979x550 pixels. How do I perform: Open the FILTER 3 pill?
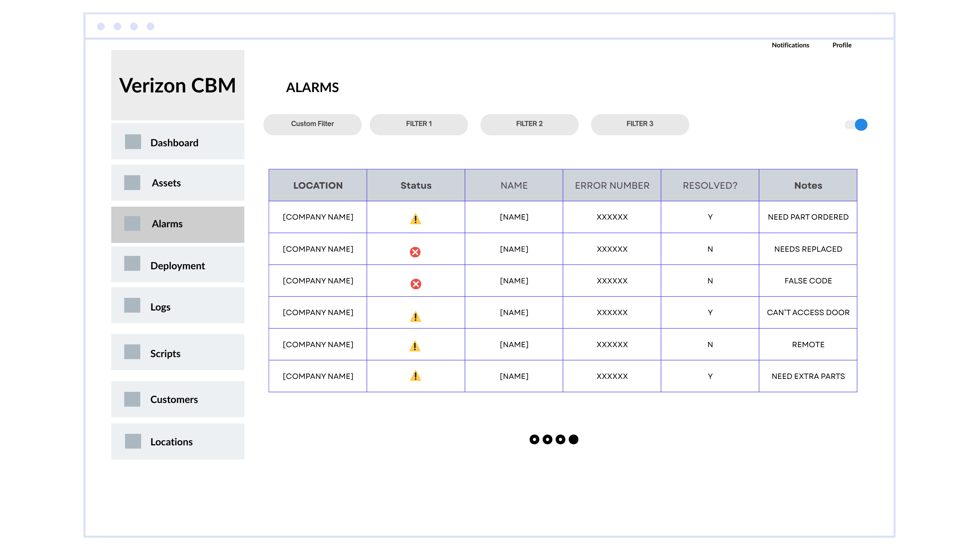point(639,124)
